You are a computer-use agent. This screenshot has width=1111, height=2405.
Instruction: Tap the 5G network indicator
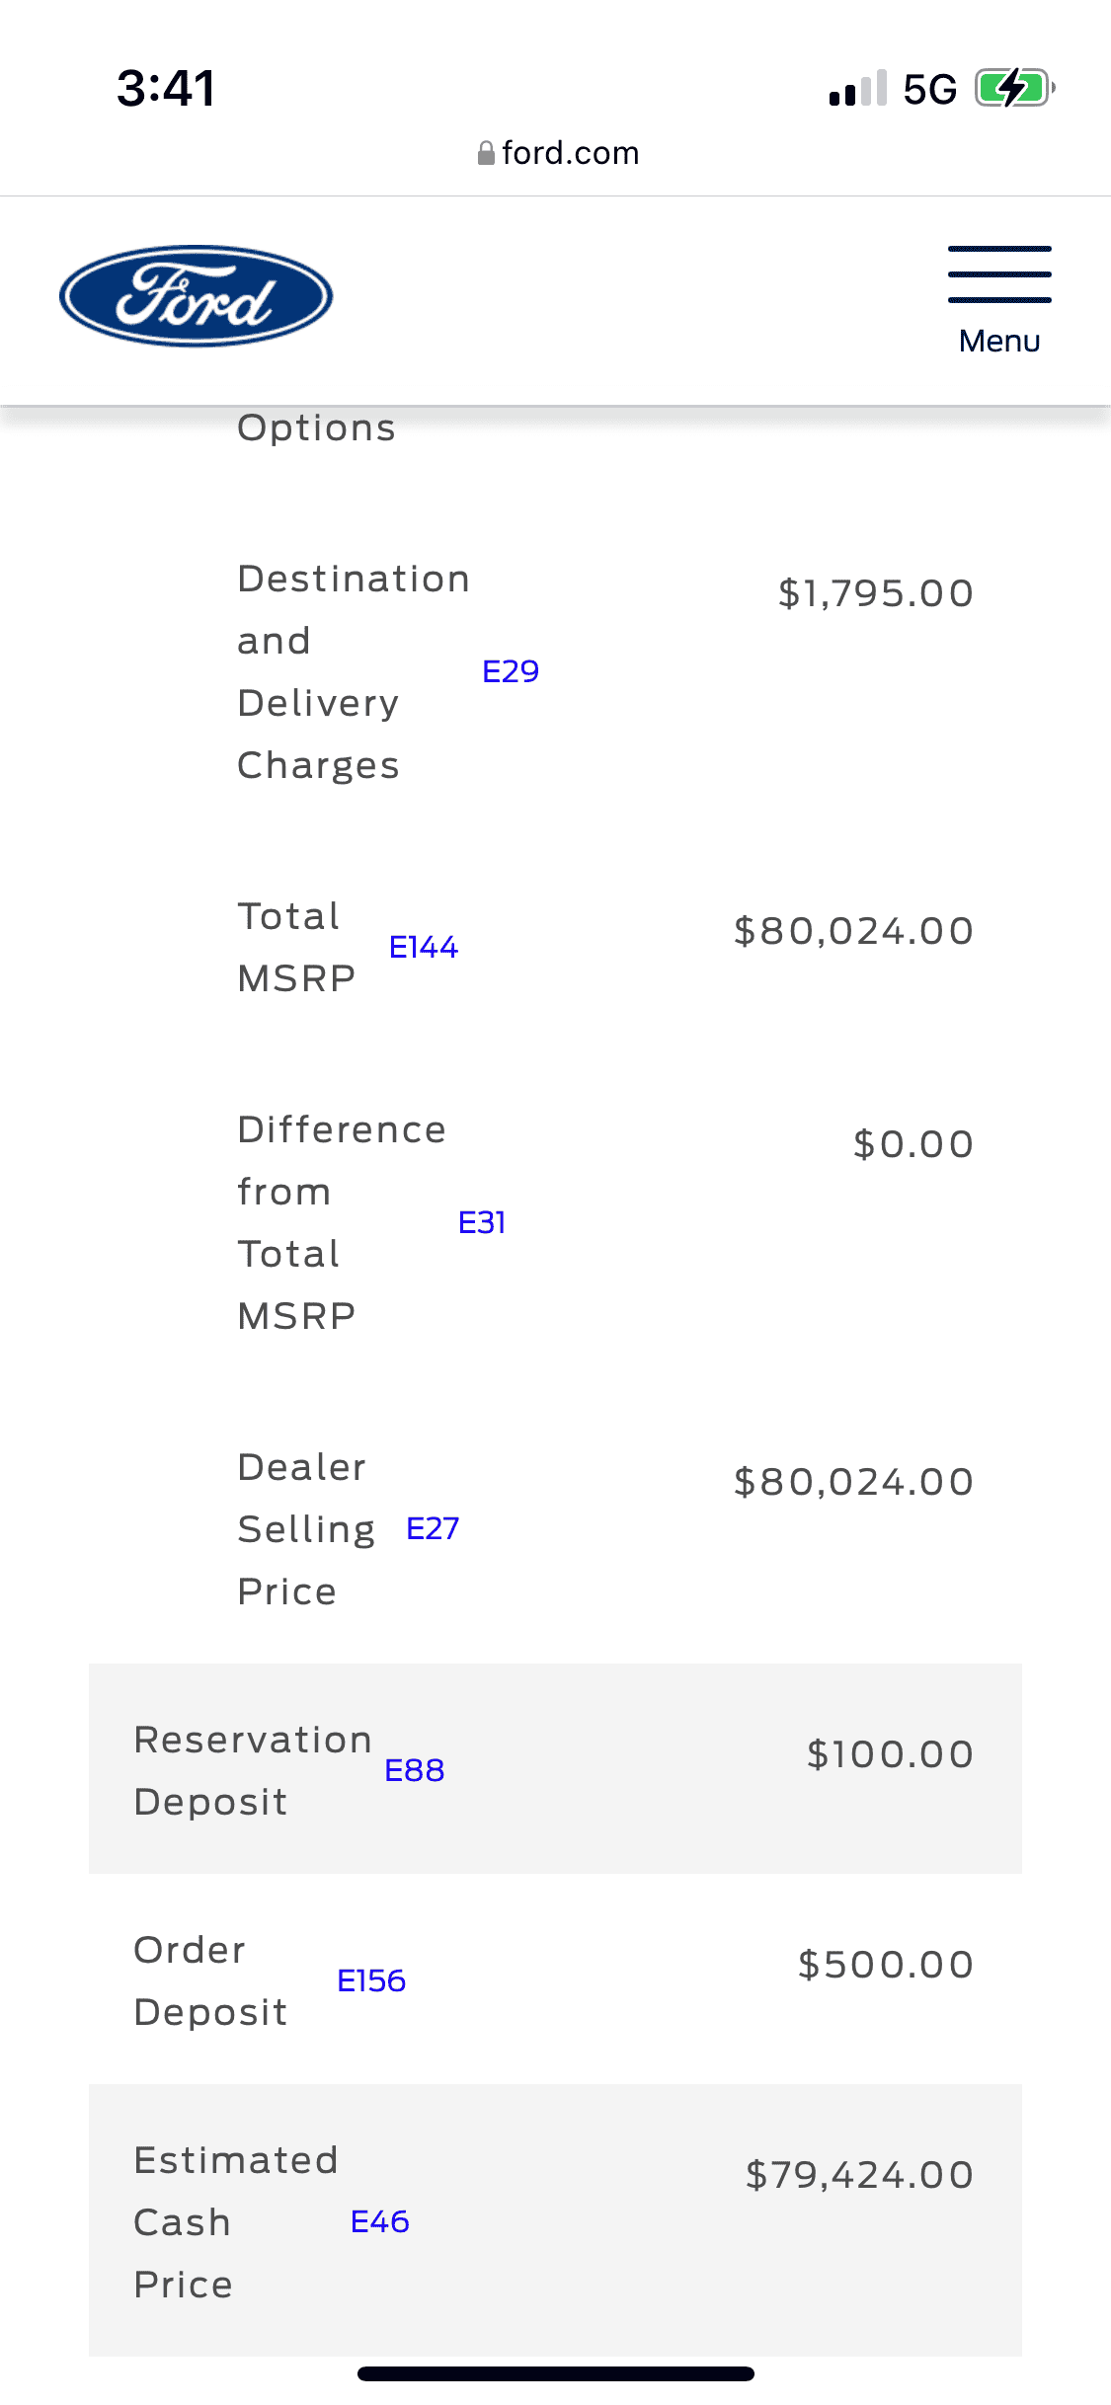coord(929,89)
